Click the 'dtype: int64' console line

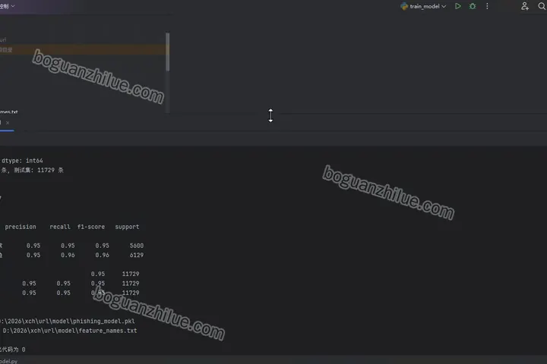click(22, 161)
